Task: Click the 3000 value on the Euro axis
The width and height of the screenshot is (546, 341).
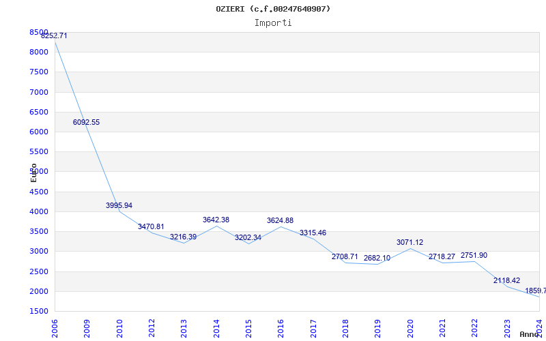Action: pos(39,251)
